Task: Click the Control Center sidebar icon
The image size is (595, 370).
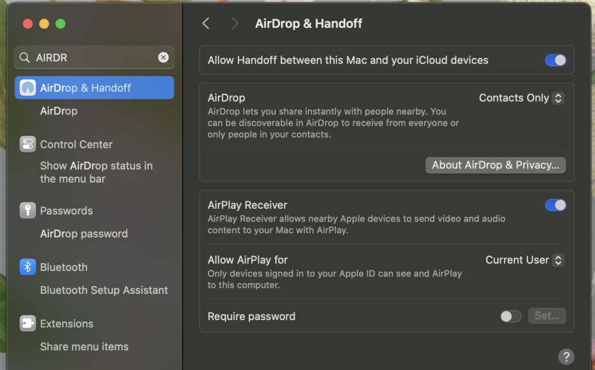Action: click(x=27, y=144)
